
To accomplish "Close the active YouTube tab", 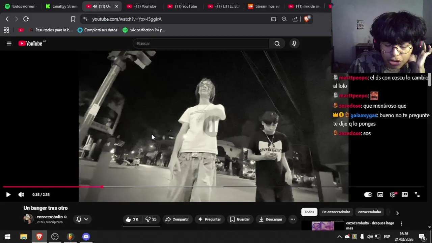I will click(x=116, y=6).
